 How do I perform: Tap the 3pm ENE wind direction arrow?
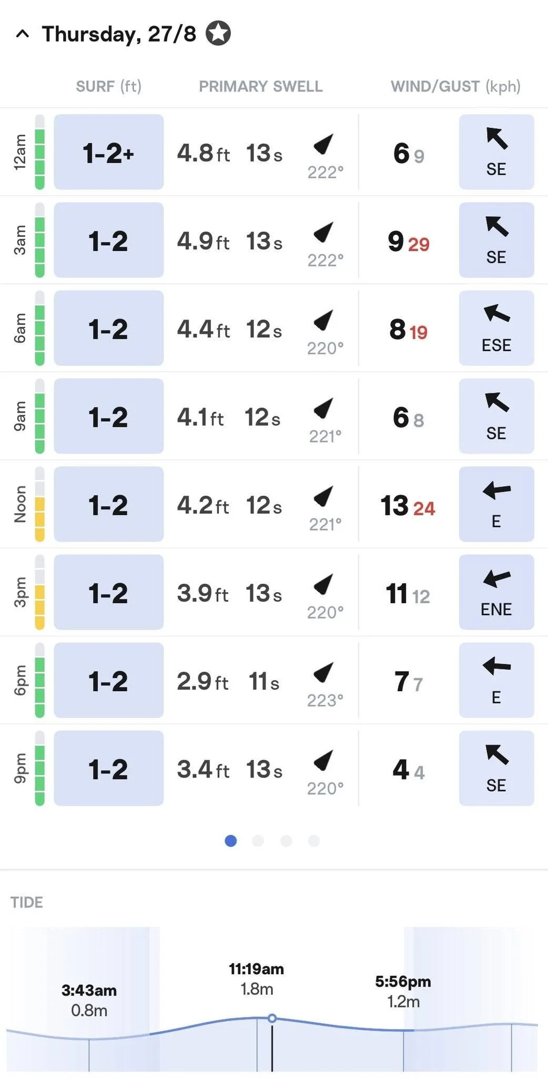point(496,579)
